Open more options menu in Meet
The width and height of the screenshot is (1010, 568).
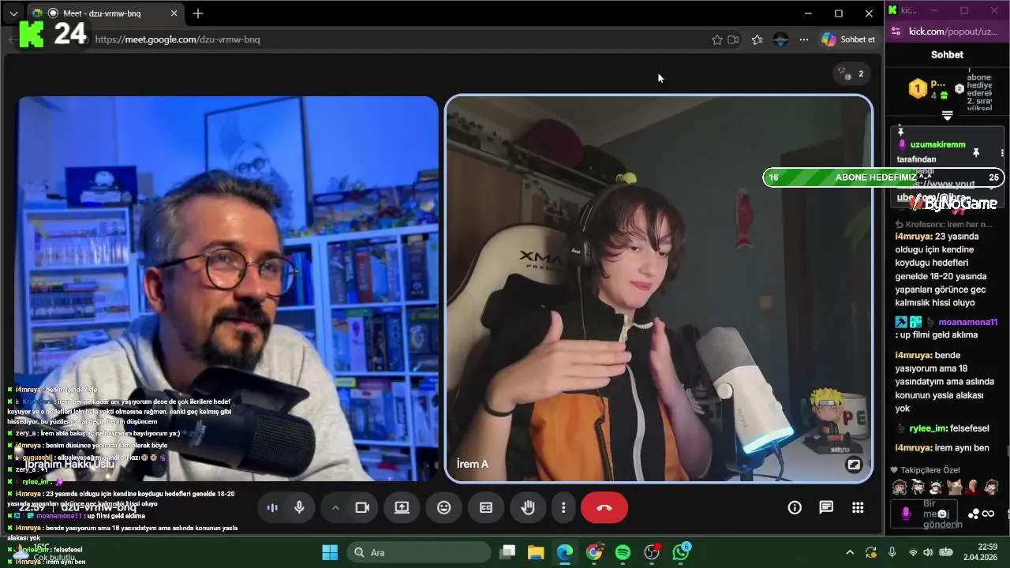tap(563, 508)
